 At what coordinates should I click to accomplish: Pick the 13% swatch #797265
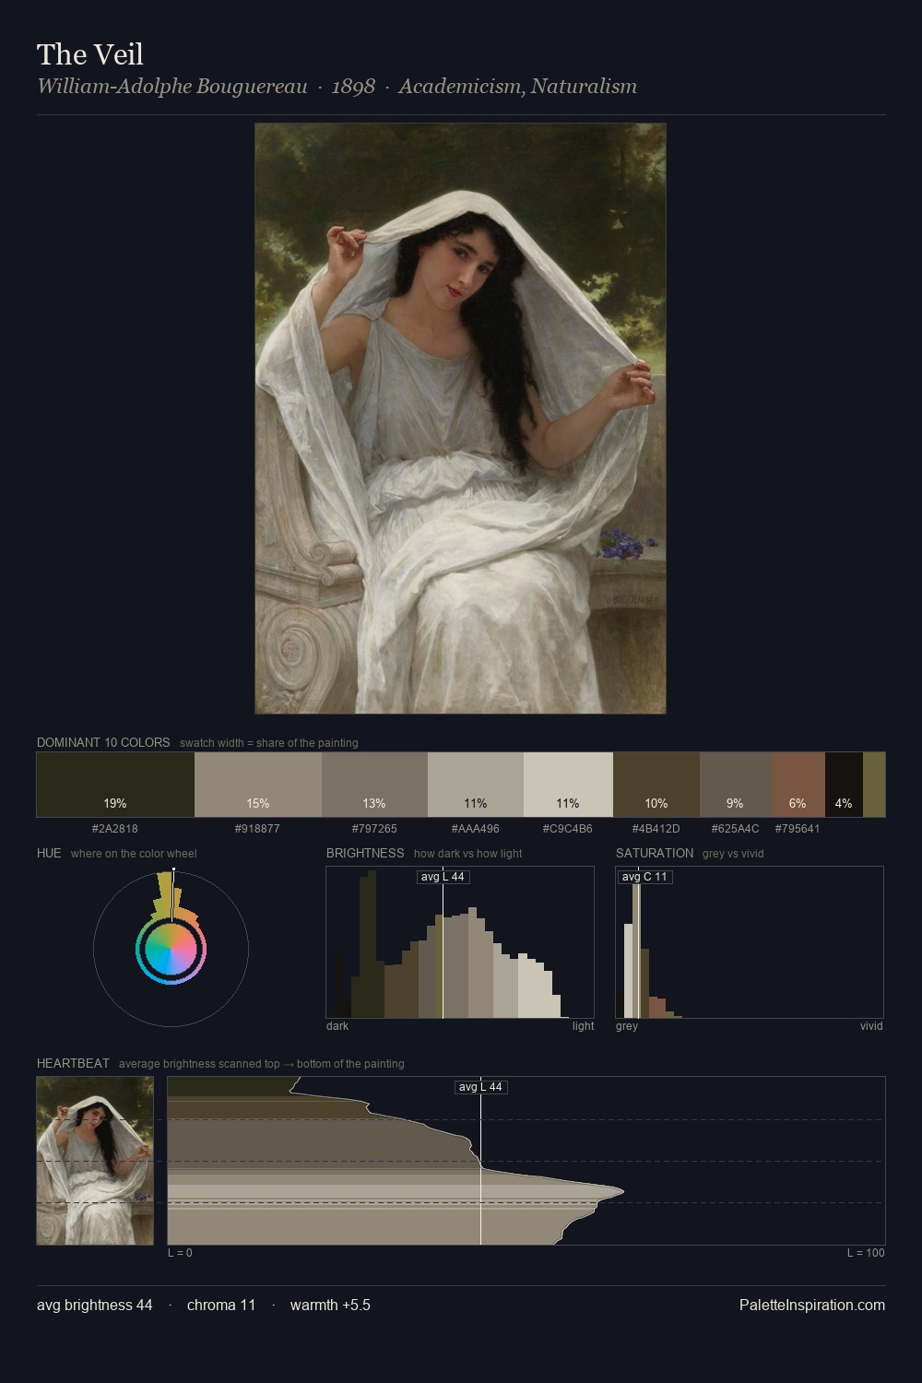tap(374, 785)
